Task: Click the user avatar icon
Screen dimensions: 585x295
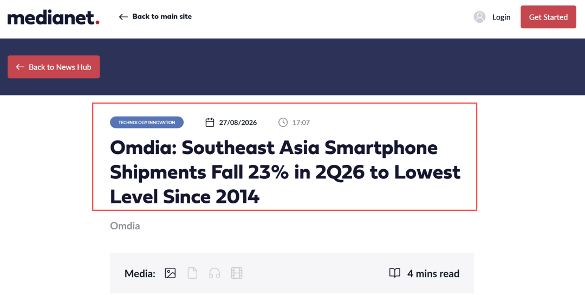Action: [x=479, y=17]
